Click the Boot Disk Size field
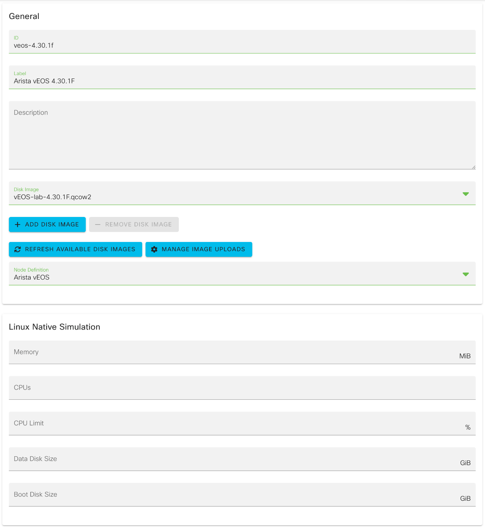This screenshot has height=531, width=485. pyautogui.click(x=242, y=495)
